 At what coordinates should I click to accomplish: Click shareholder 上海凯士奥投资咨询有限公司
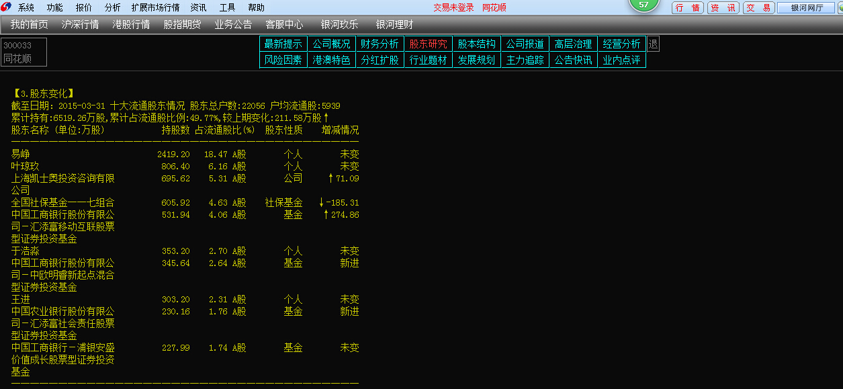pos(63,184)
